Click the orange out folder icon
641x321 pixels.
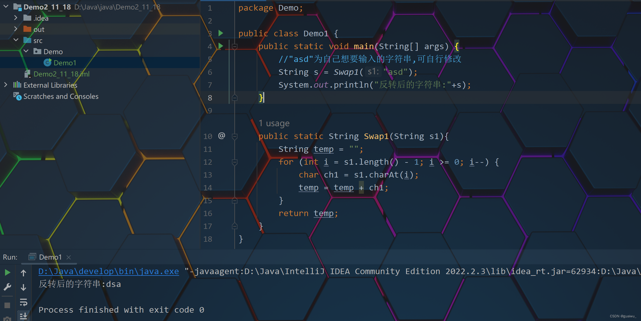[x=27, y=29]
